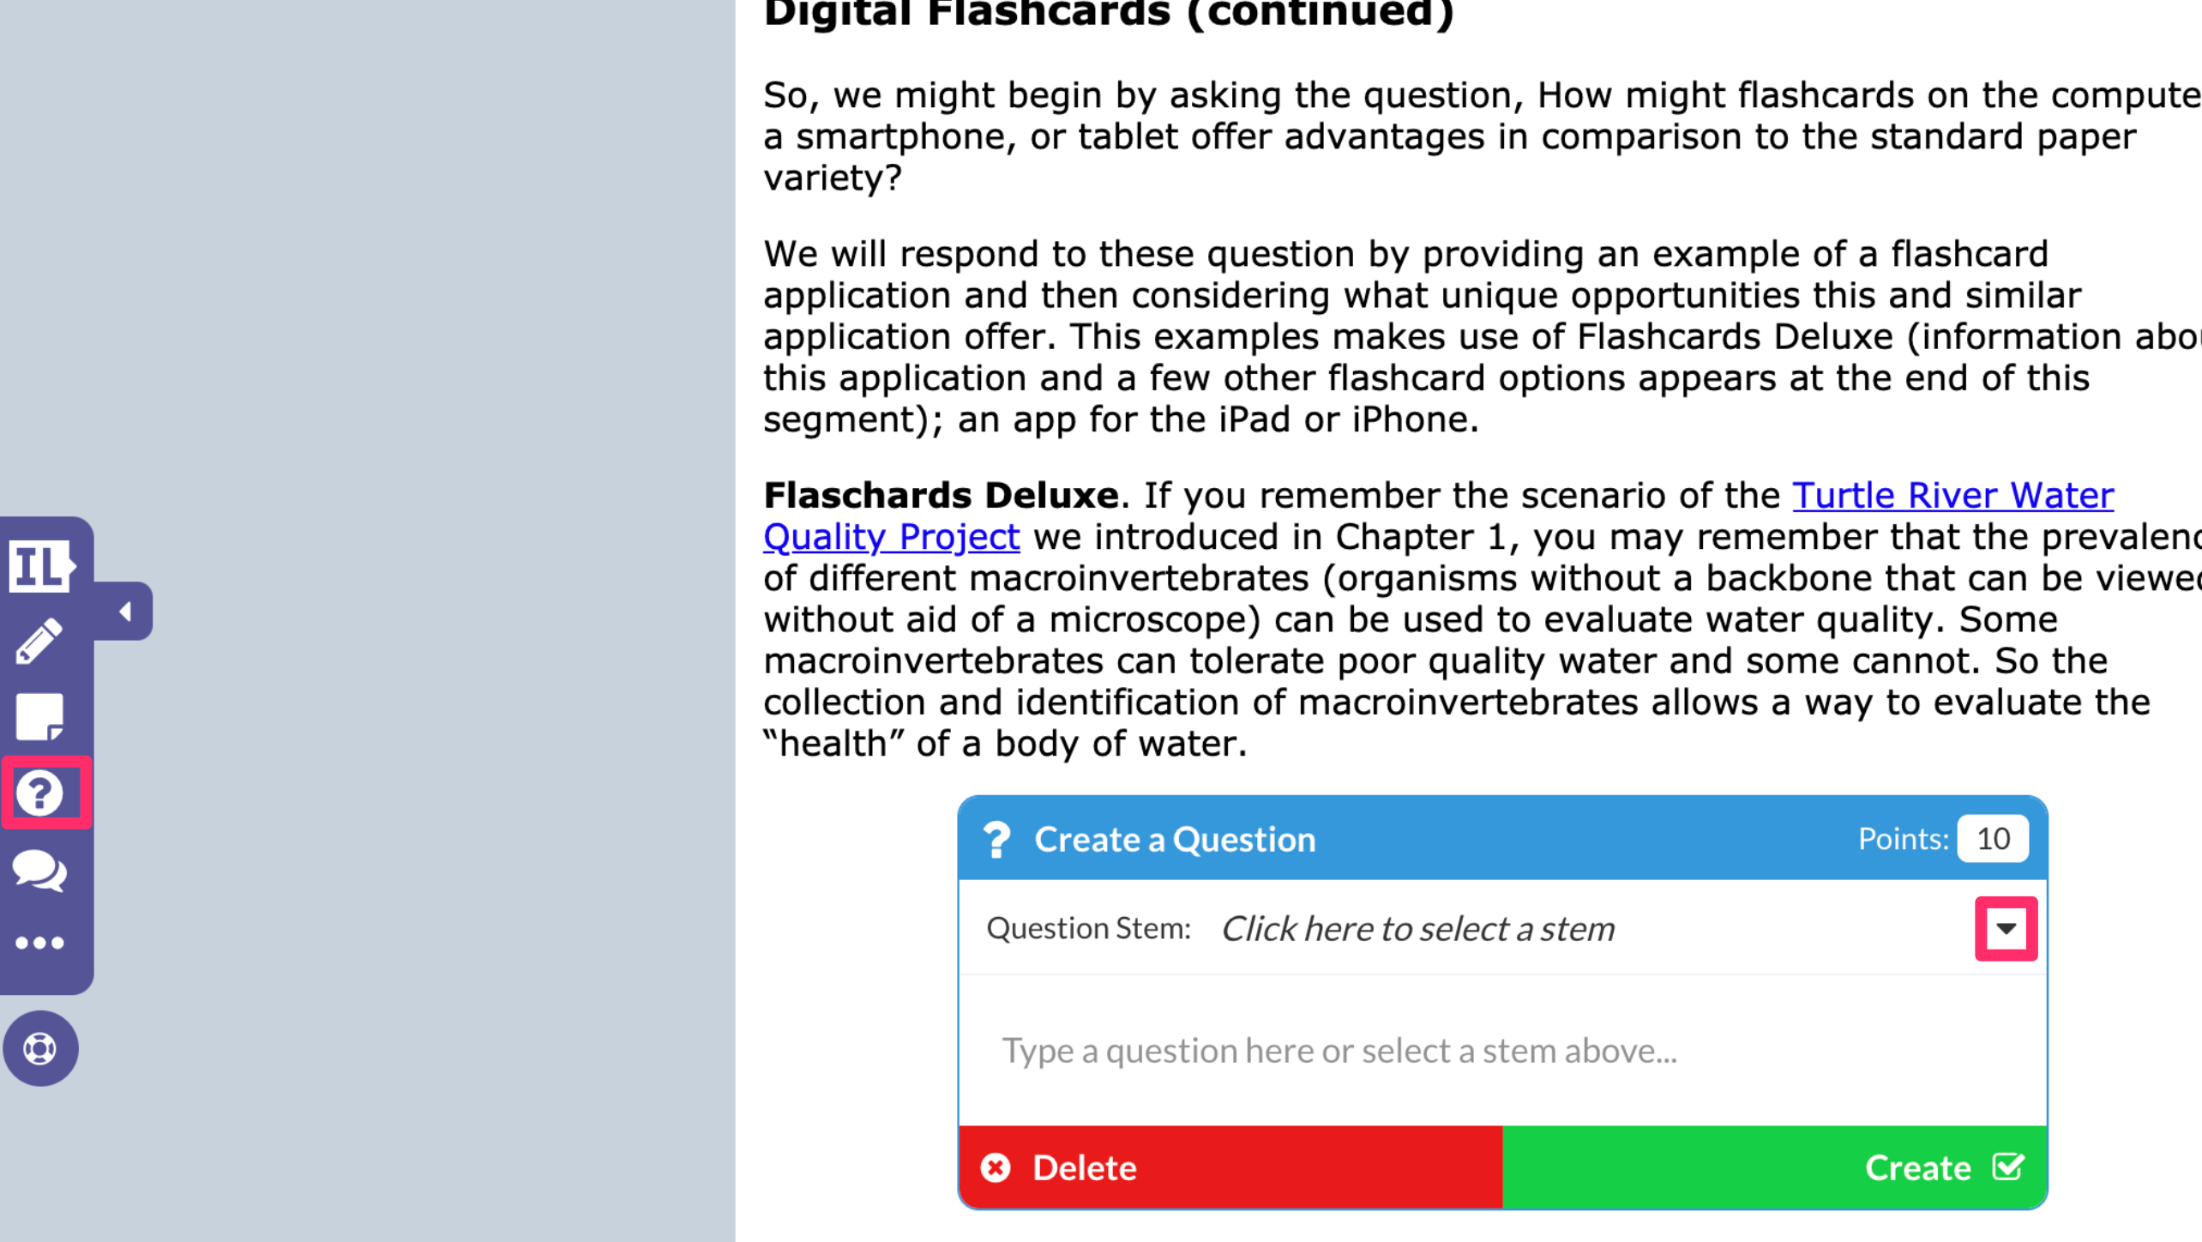Open the lifebuoy help button
This screenshot has width=2202, height=1242.
(40, 1048)
